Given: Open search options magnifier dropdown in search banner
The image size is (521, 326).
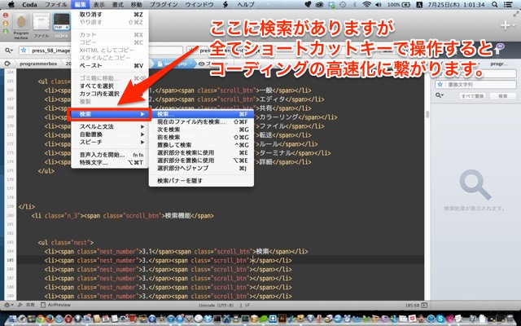Looking at the screenshot, I should click(x=9, y=51).
